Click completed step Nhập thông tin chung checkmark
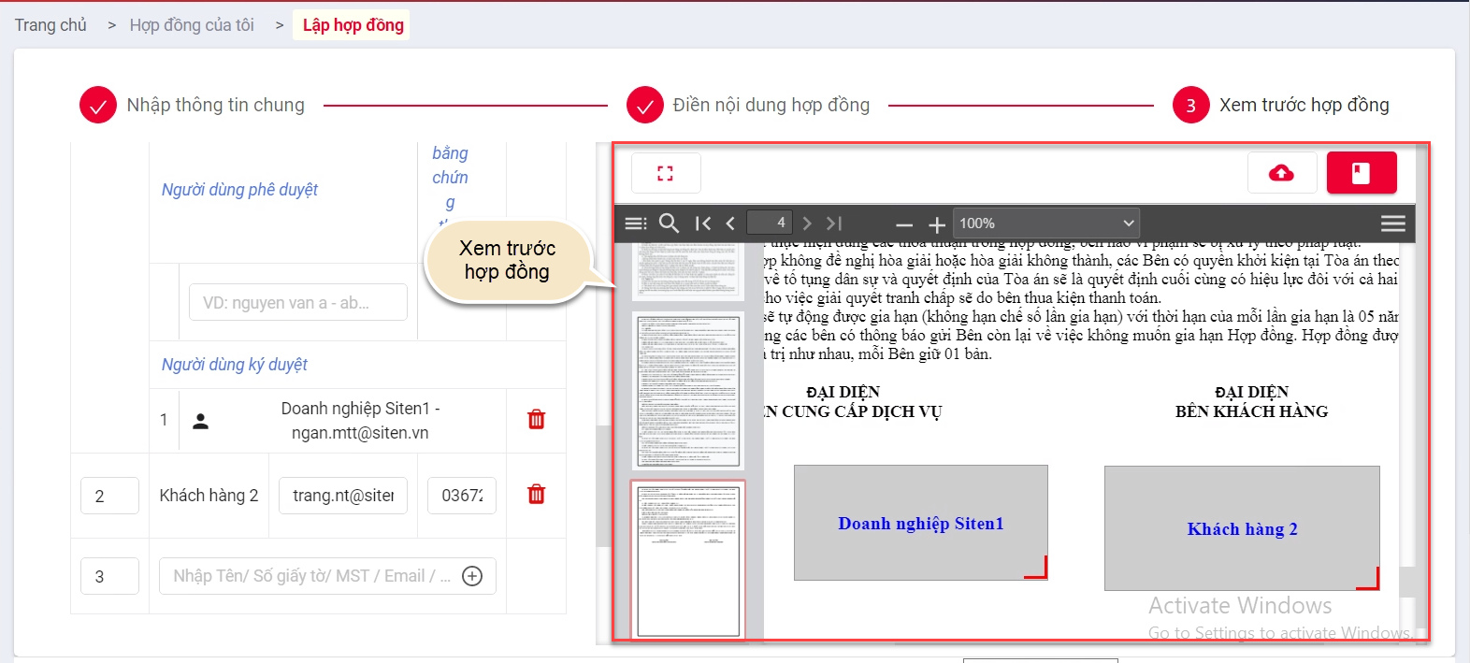Viewport: 1470px width, 663px height. (x=98, y=106)
